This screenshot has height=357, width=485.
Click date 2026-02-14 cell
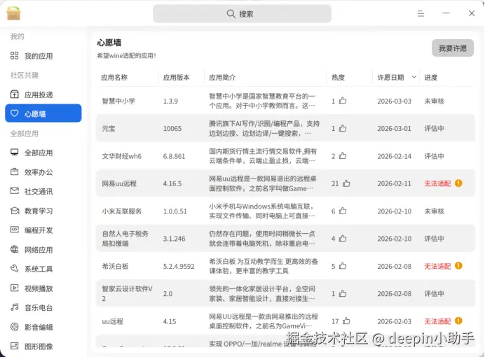[x=394, y=156]
